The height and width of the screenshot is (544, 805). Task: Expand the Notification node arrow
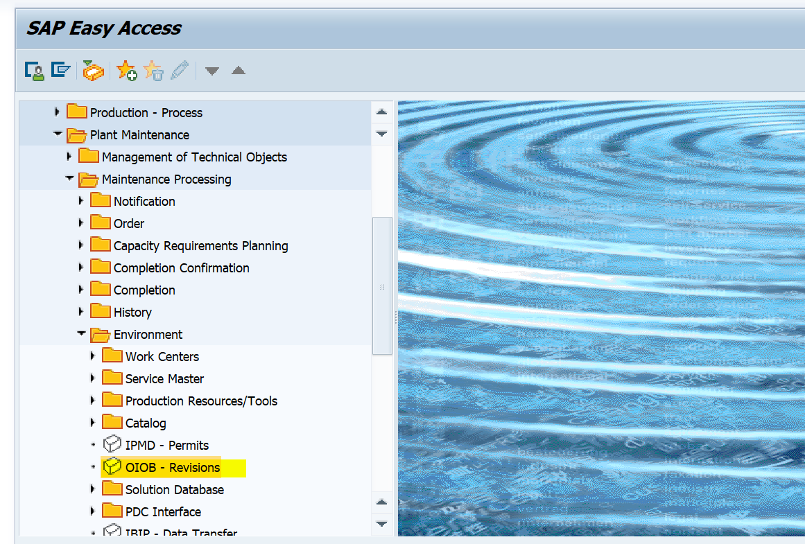click(x=80, y=200)
